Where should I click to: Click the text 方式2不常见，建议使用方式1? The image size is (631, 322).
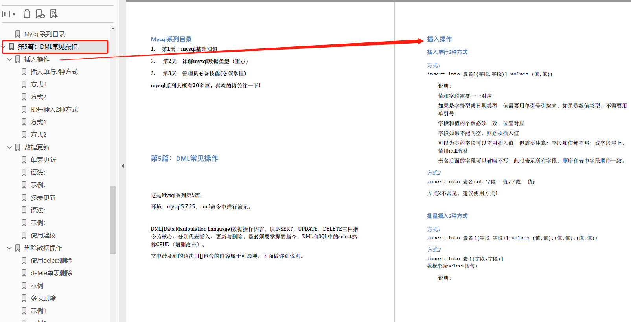tap(463, 193)
